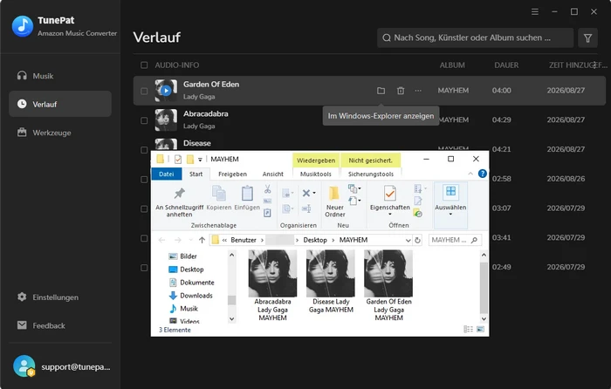
Task: Open the Feedback mail option
Action: [x=60, y=325]
